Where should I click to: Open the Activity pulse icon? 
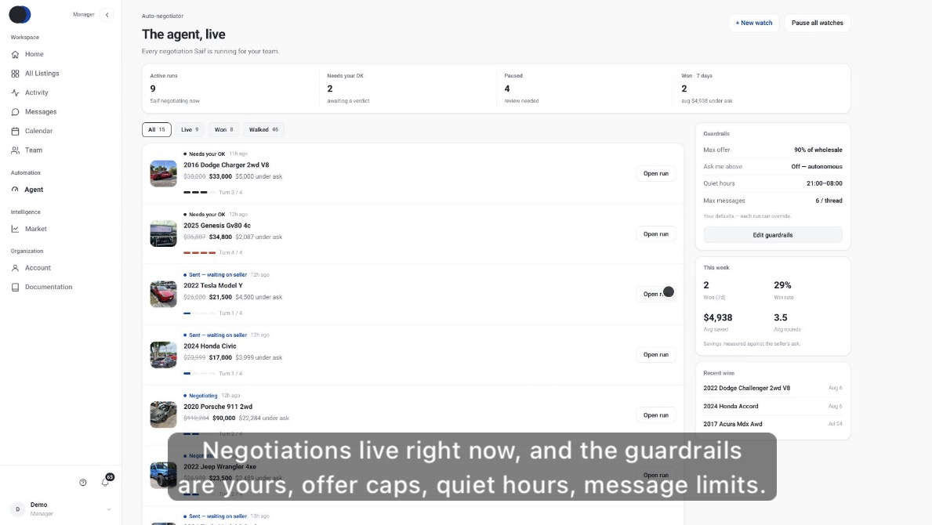[15, 92]
